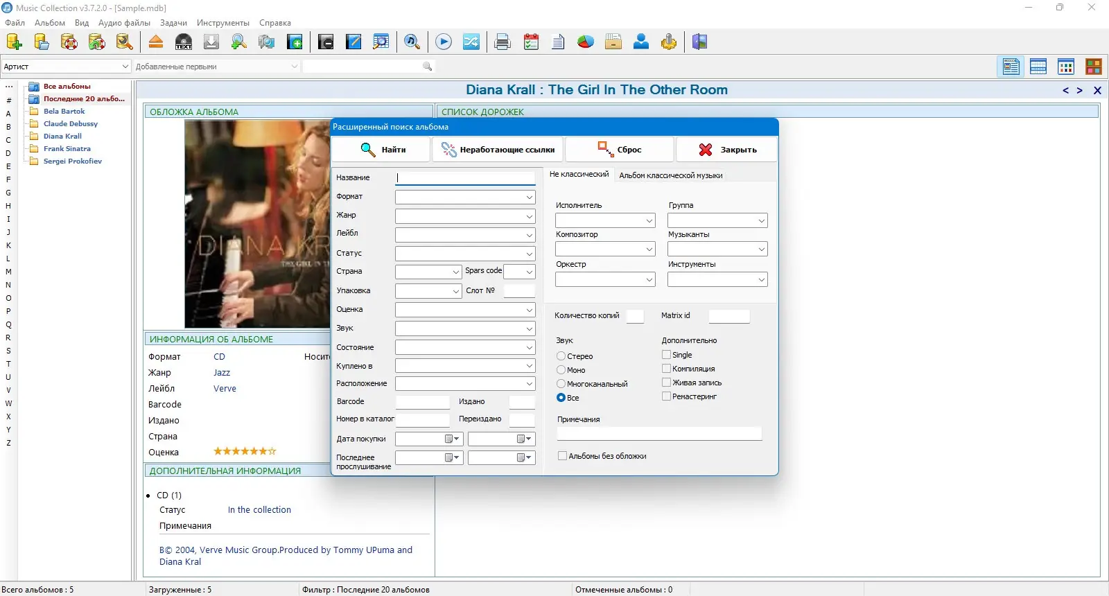Click the blue person icon in toolbar
The height and width of the screenshot is (596, 1109).
[641, 42]
